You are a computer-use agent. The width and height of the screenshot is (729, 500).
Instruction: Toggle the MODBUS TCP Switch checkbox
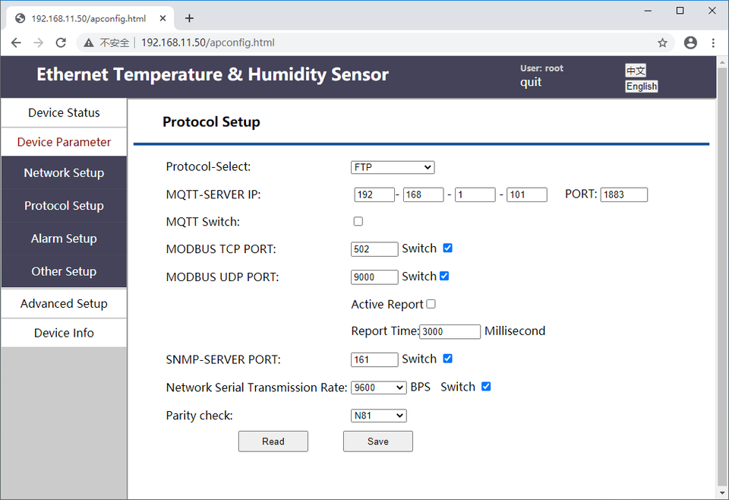coord(447,248)
